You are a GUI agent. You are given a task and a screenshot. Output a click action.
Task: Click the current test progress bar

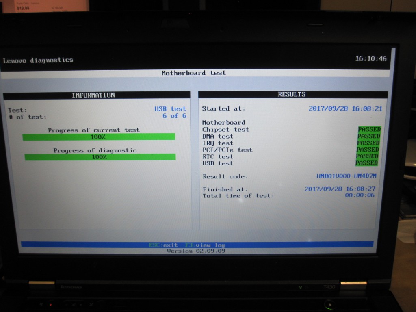click(99, 137)
